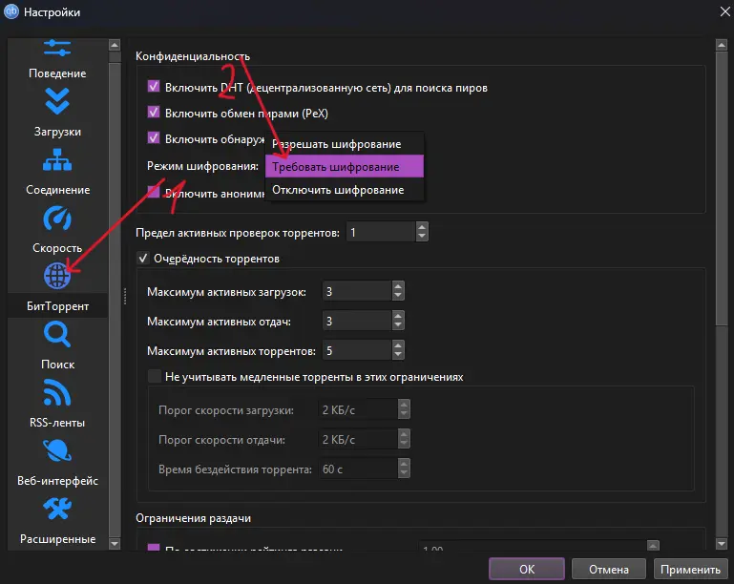
Task: Click Время бездействия торрента stepper arrows
Action: tap(404, 469)
